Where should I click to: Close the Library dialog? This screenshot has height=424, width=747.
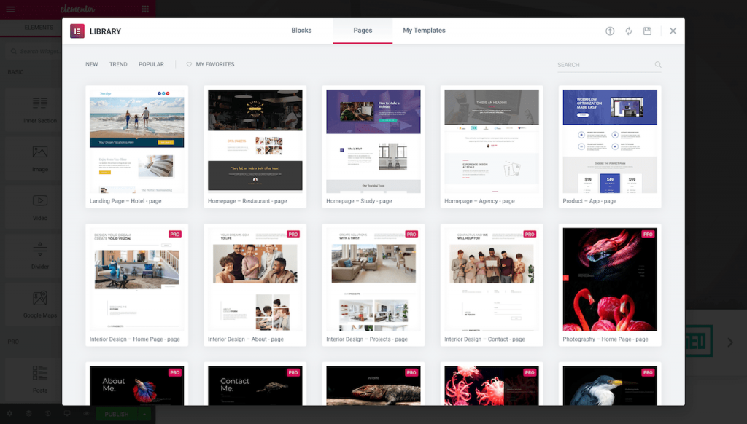point(673,31)
